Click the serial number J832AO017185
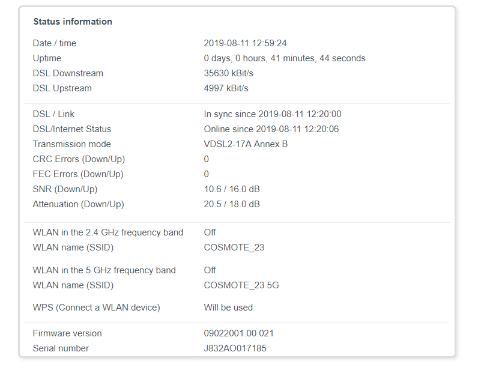Screen dimensions: 502x385 pos(235,348)
